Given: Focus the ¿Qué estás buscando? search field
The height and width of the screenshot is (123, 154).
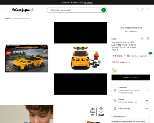Looking at the screenshot, I should pos(75,10).
